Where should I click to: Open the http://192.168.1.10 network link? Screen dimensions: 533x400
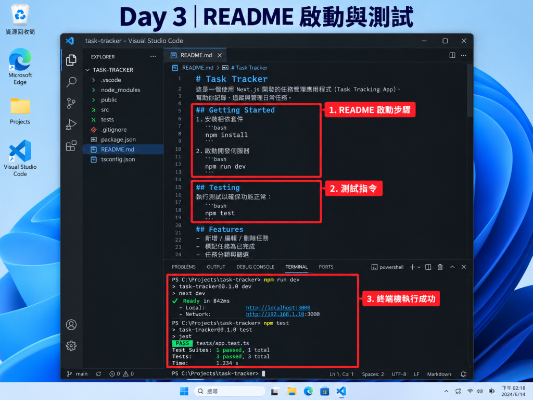(275, 314)
